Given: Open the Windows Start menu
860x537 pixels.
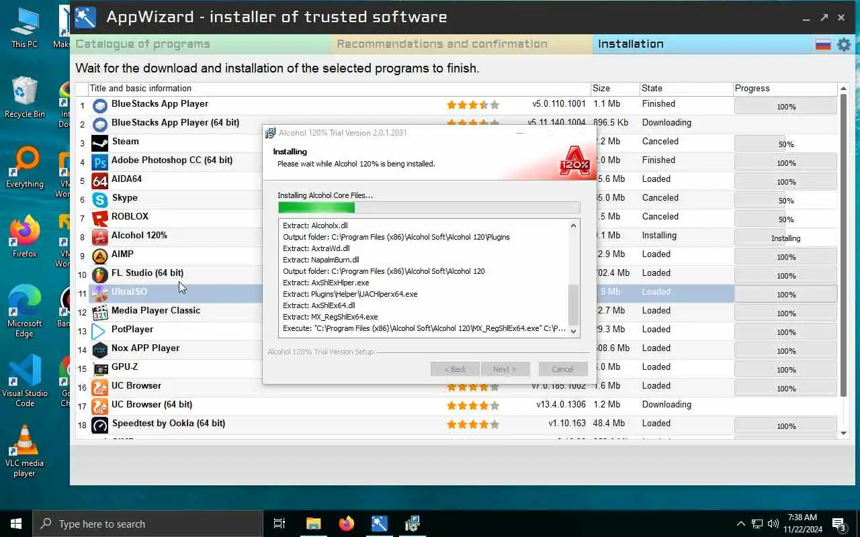Looking at the screenshot, I should click(x=16, y=524).
